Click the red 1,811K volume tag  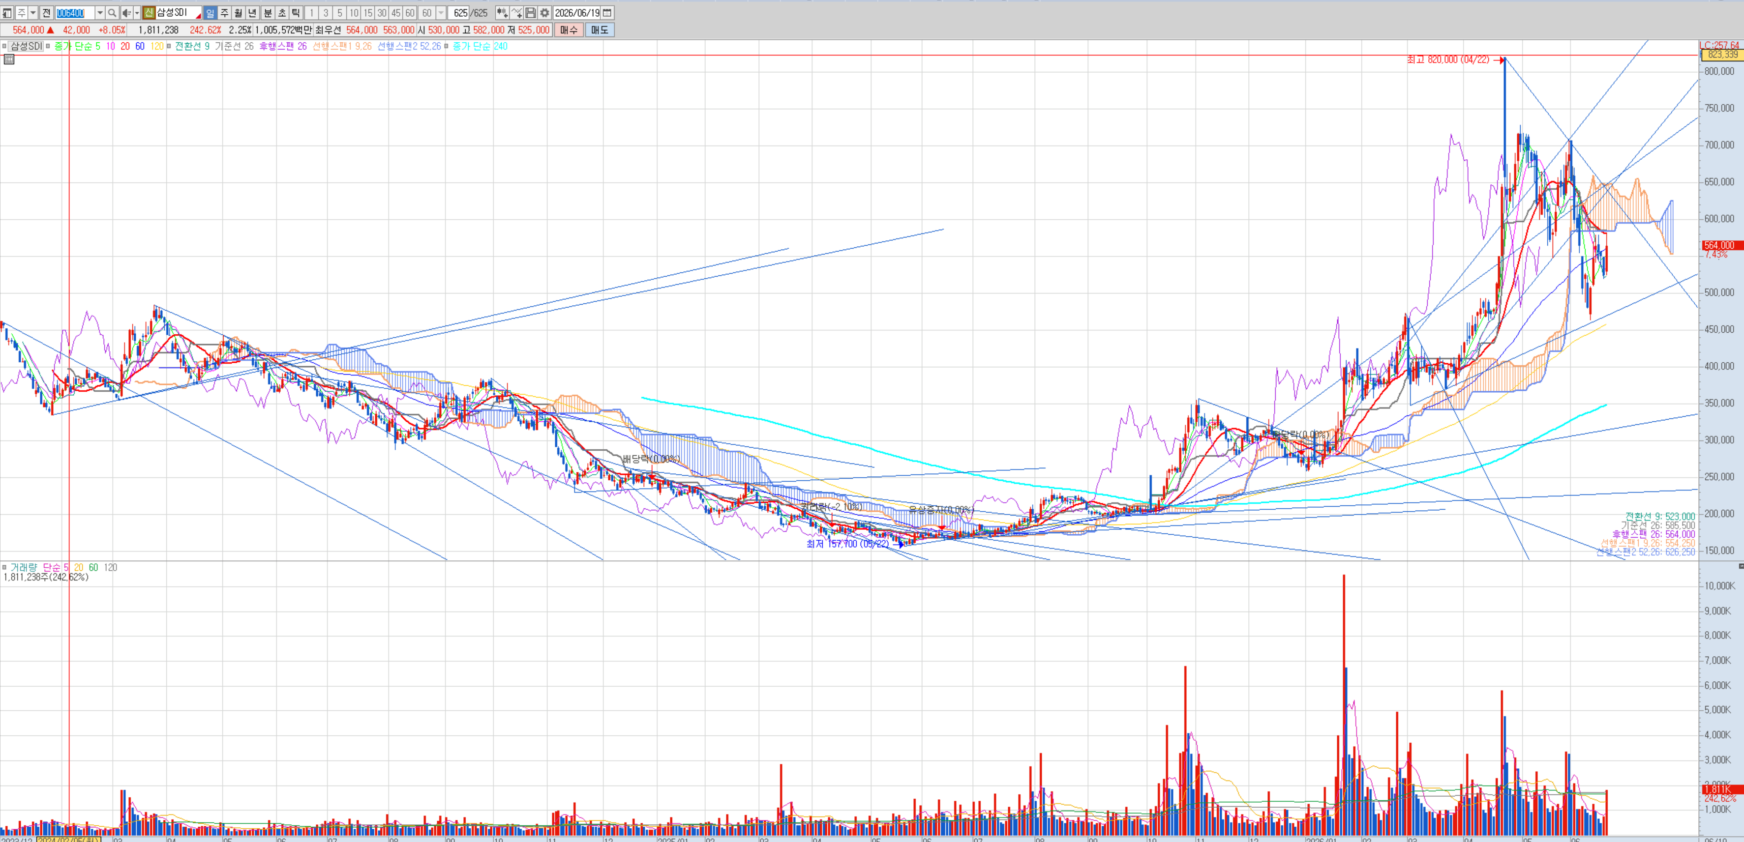(x=1722, y=789)
